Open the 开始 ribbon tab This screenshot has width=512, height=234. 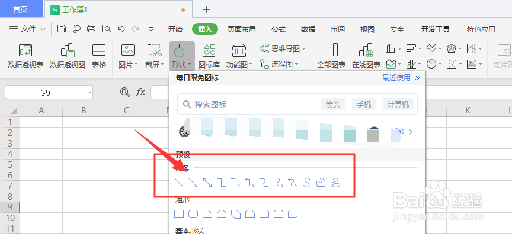click(x=175, y=30)
